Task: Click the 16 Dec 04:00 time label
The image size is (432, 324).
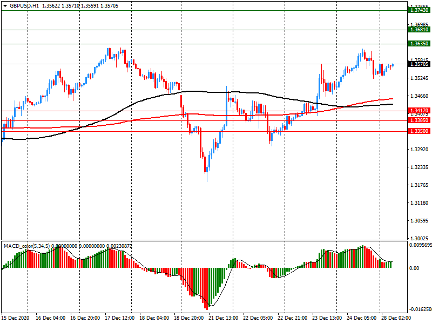Action: [x=50, y=318]
